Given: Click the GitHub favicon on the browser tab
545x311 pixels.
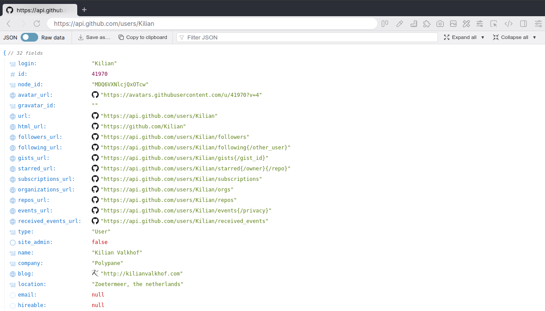Looking at the screenshot, I should click(10, 10).
